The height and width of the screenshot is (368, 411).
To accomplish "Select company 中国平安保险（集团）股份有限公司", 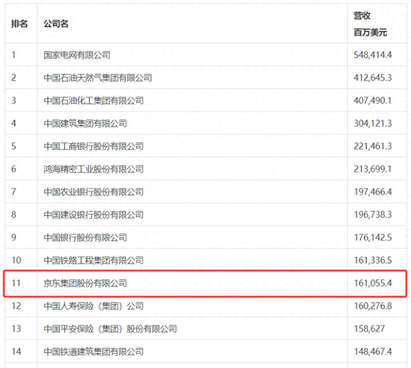I will pos(110,329).
